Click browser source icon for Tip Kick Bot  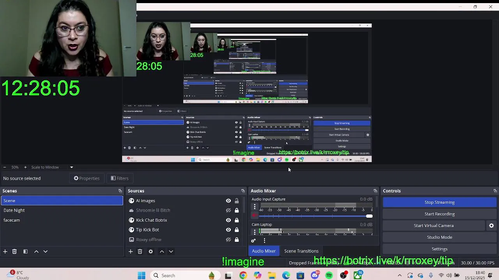tap(131, 230)
